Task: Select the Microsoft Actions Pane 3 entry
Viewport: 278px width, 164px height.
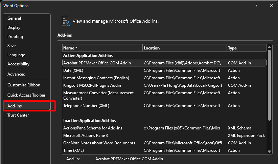Action: pos(86,136)
